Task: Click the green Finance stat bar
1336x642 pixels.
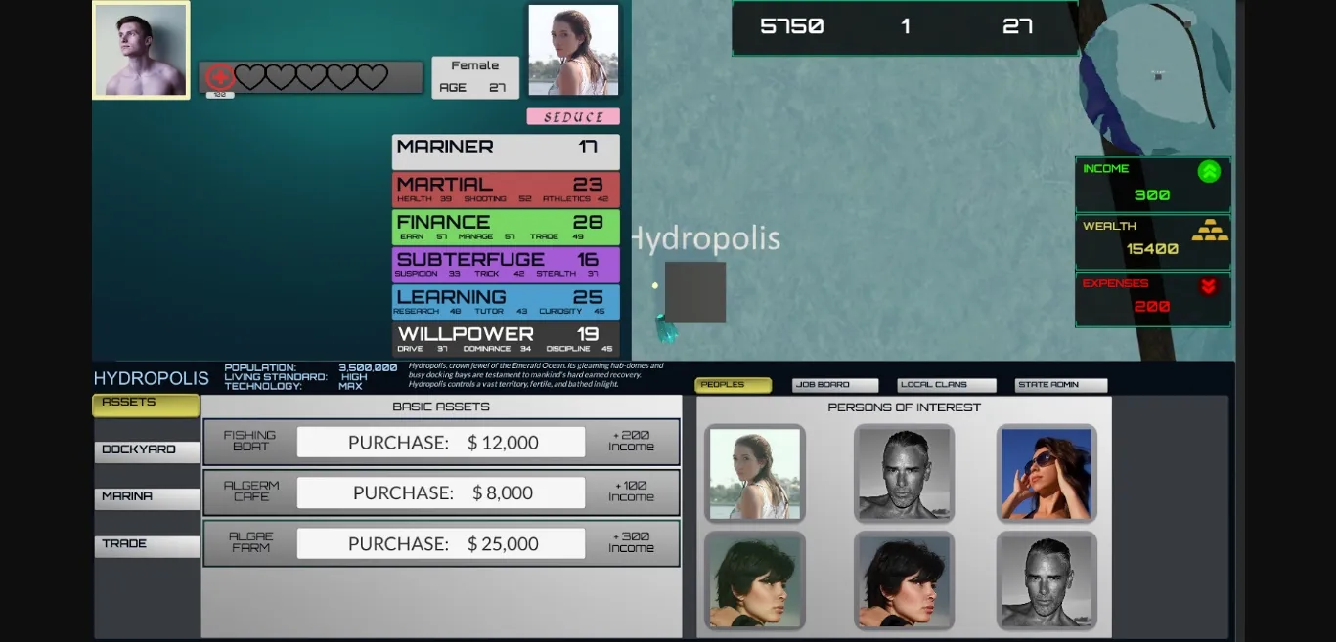Action: point(506,227)
